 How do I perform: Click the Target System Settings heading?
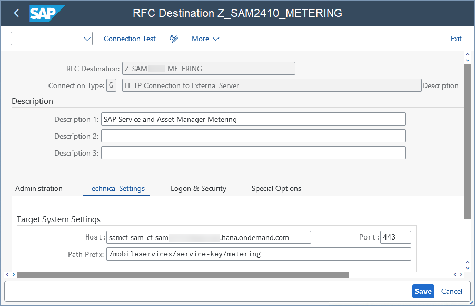coord(58,219)
